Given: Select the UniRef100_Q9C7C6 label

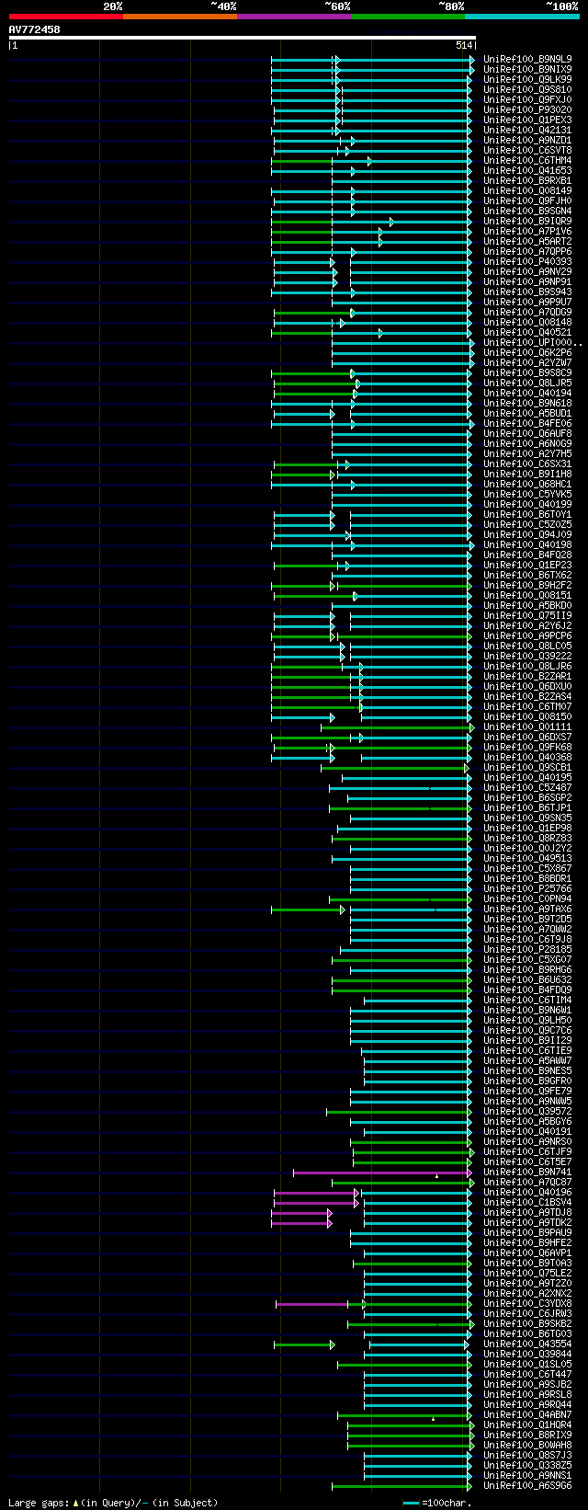Looking at the screenshot, I should (527, 1030).
